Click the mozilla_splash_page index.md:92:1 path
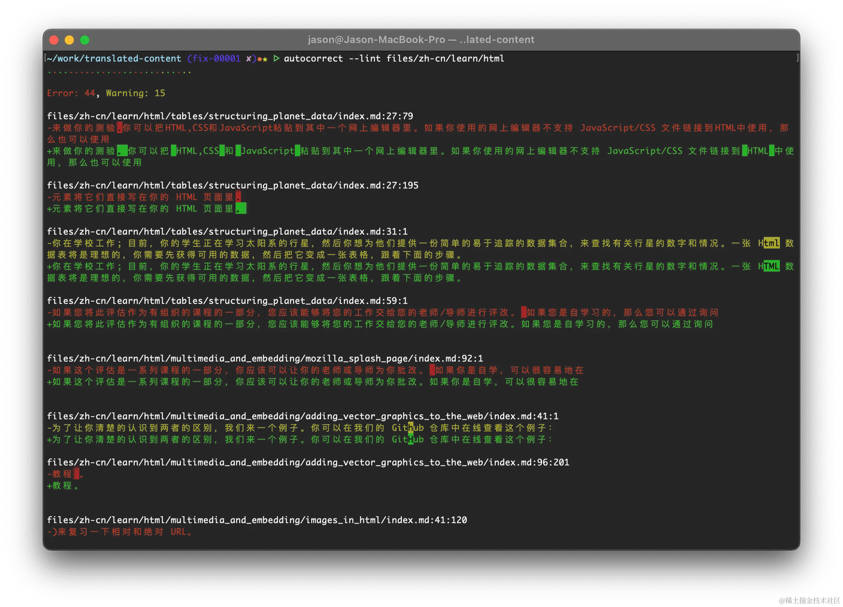The image size is (843, 607). [x=265, y=359]
